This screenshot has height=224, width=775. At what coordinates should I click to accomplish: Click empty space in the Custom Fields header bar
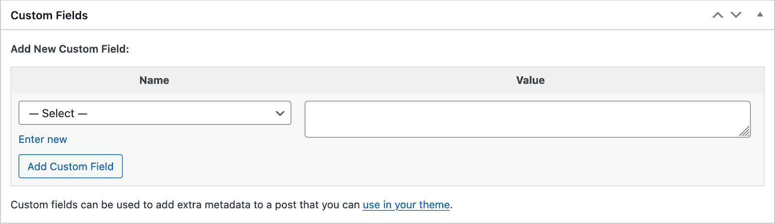pyautogui.click(x=387, y=15)
